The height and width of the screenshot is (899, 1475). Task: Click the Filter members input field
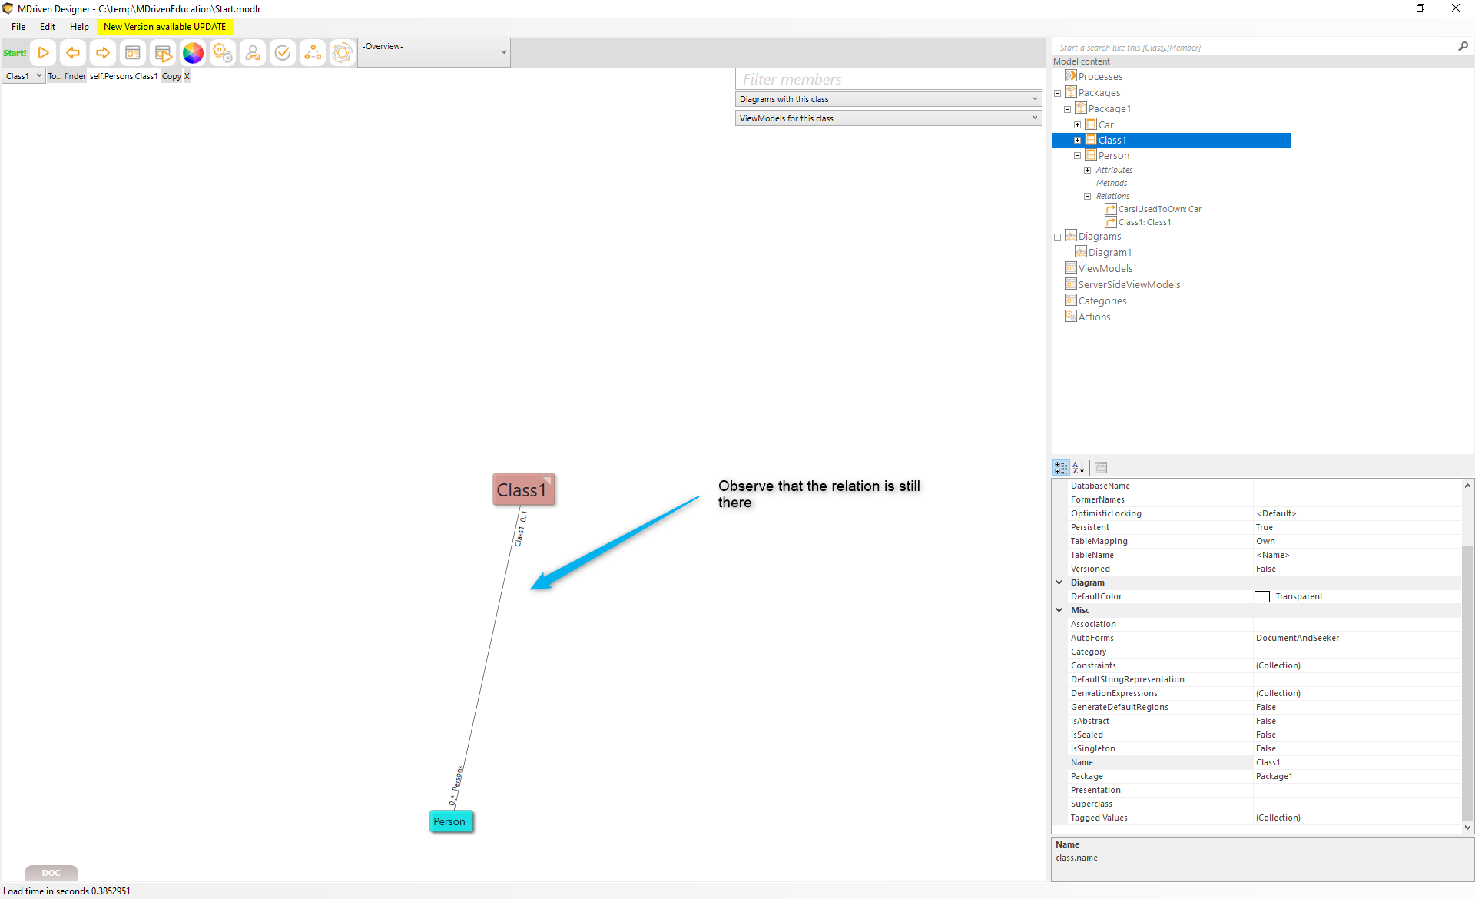[887, 79]
